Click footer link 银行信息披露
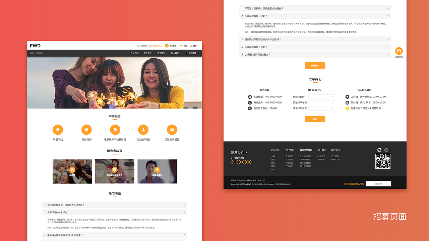 [305, 166]
